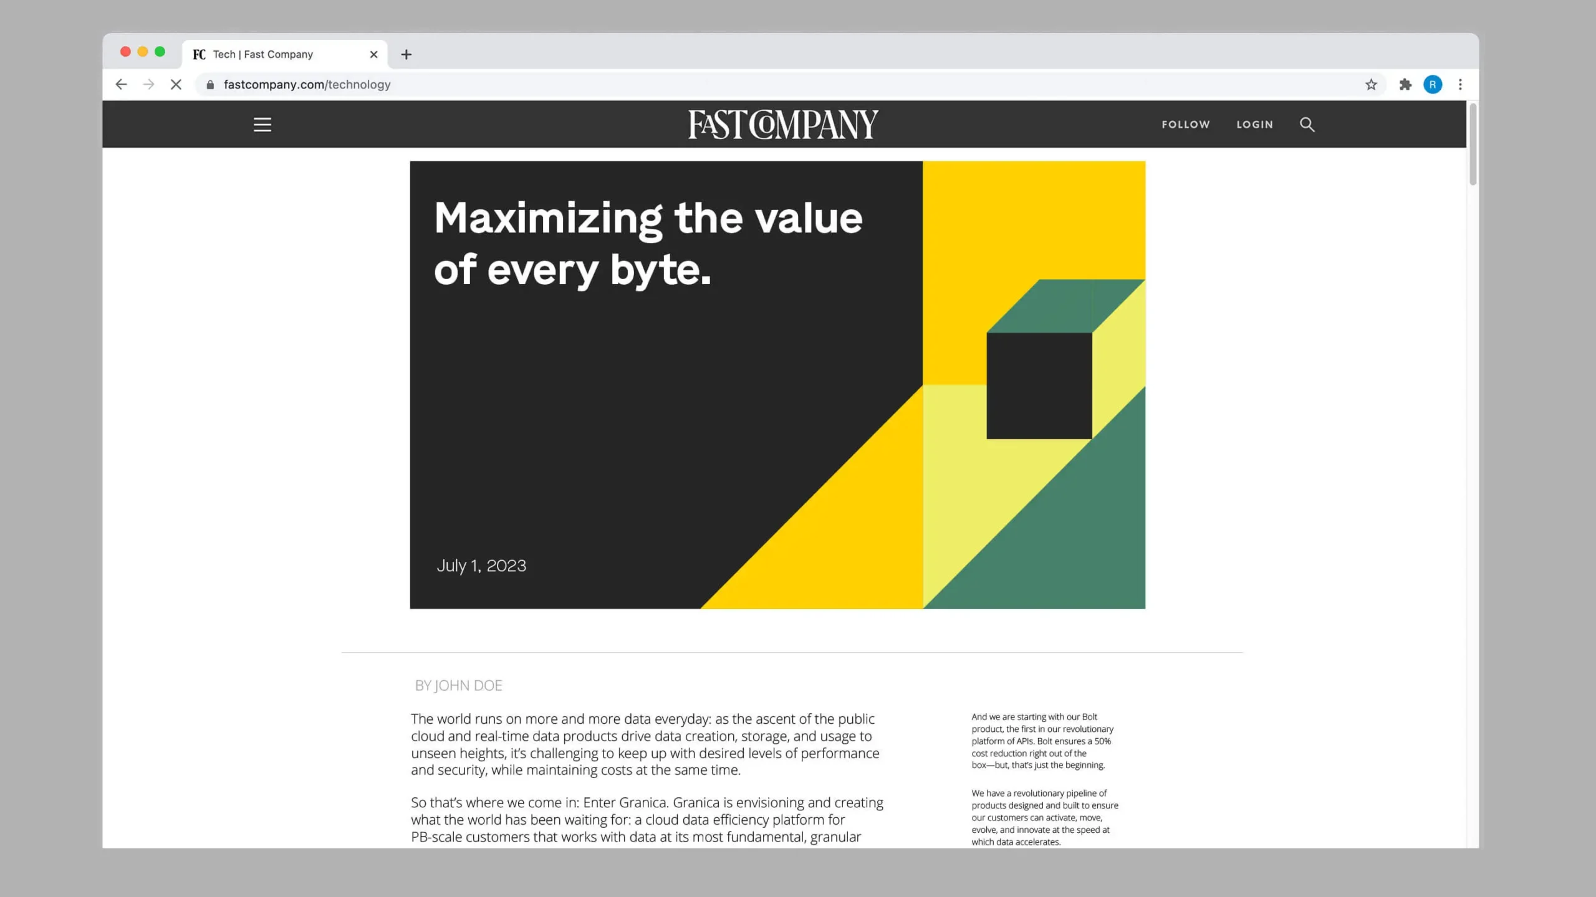The image size is (1596, 897).
Task: Click sidebar text 'And we are starting with our Bolt'
Action: click(x=1042, y=741)
